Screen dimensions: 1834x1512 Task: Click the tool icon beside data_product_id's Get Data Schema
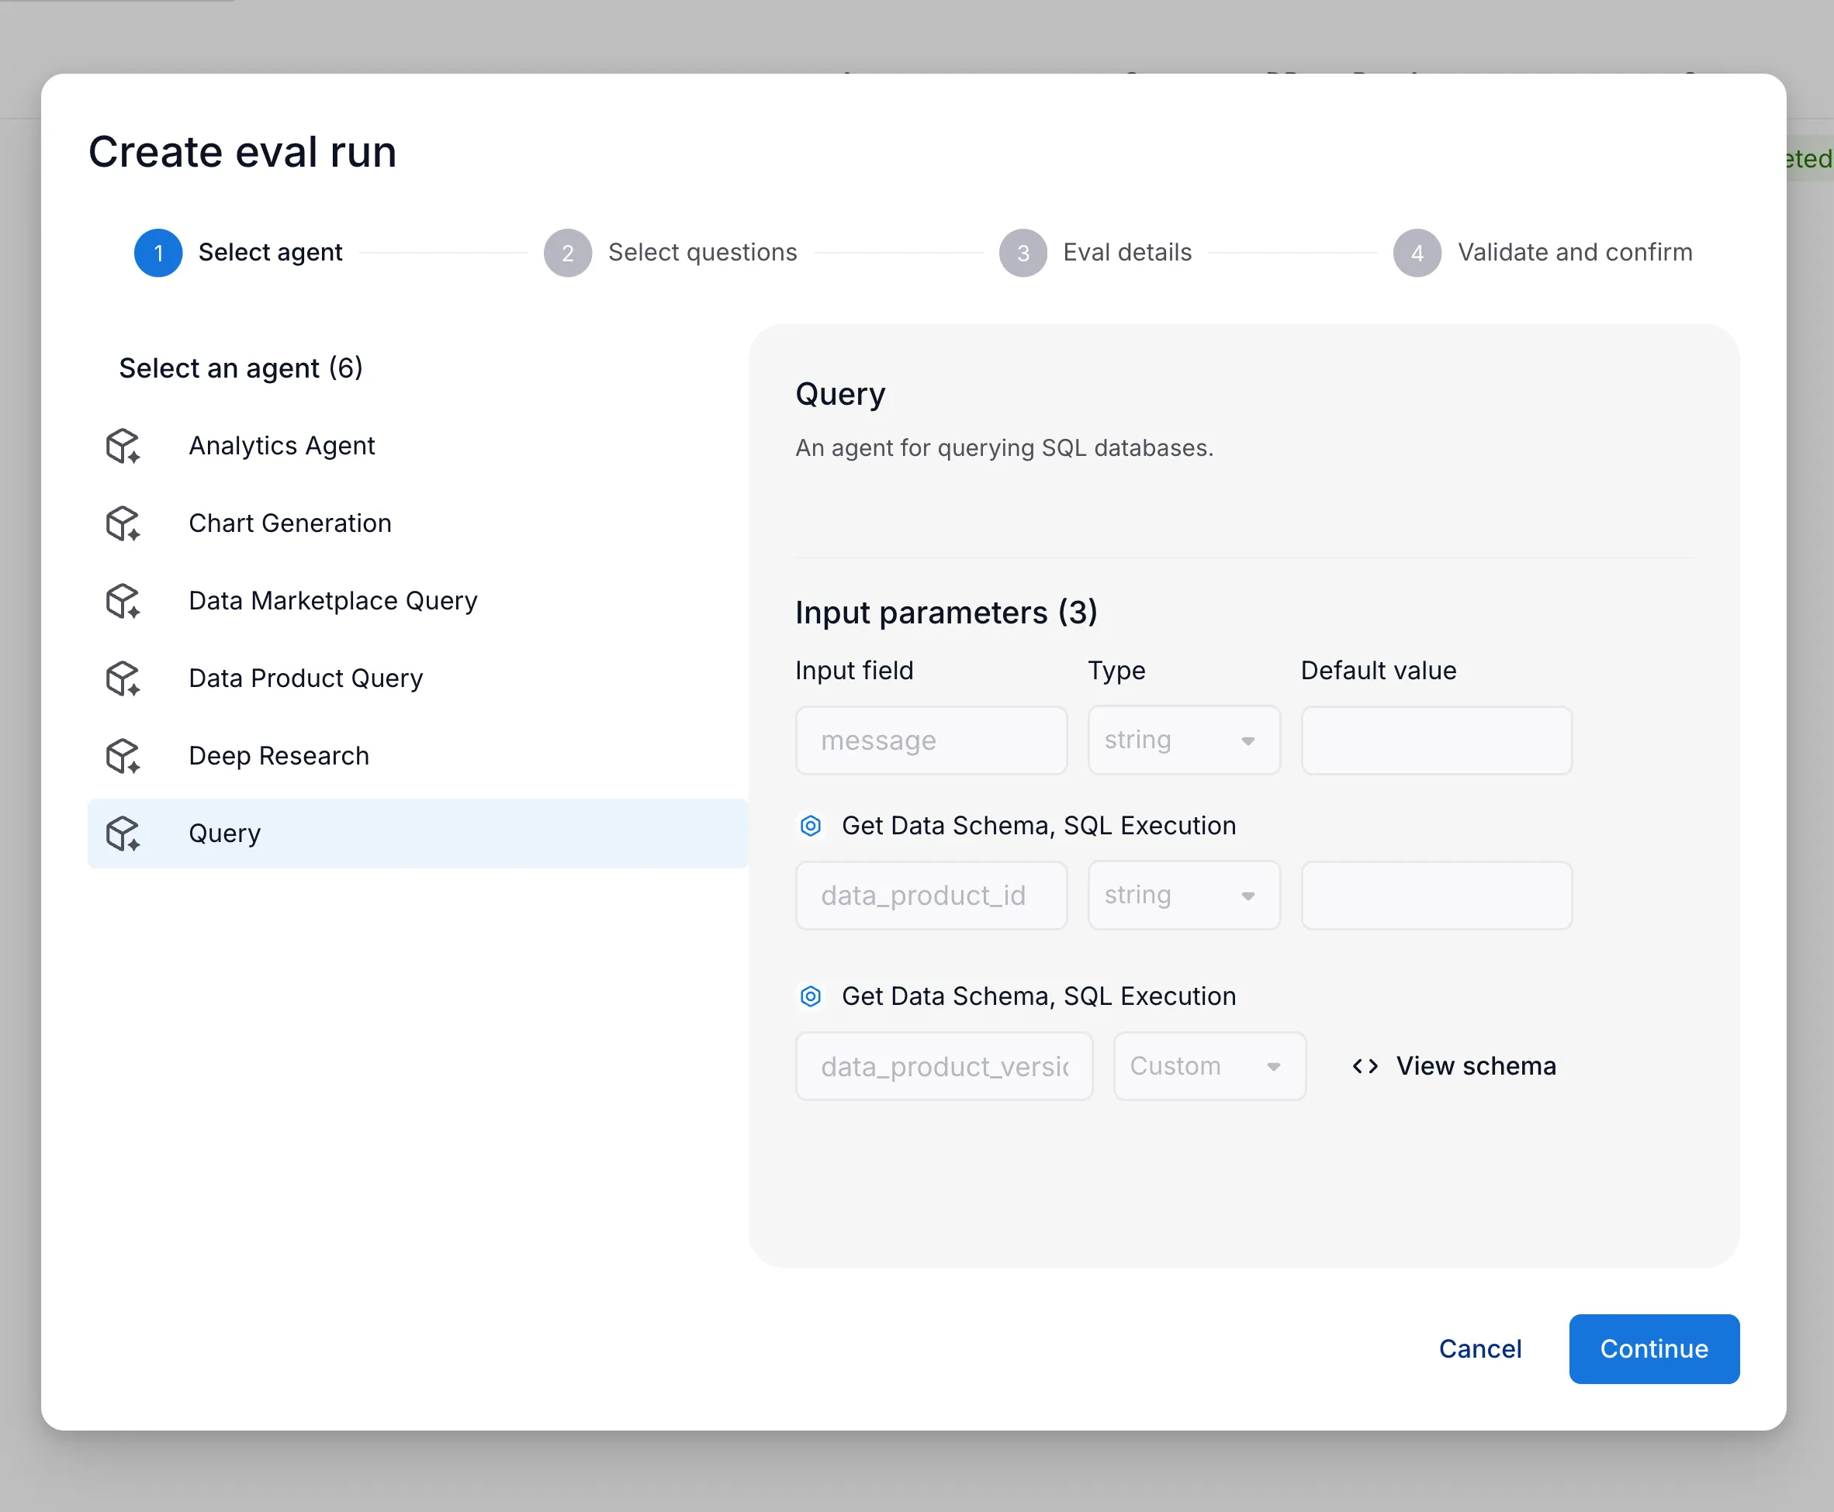(x=810, y=826)
